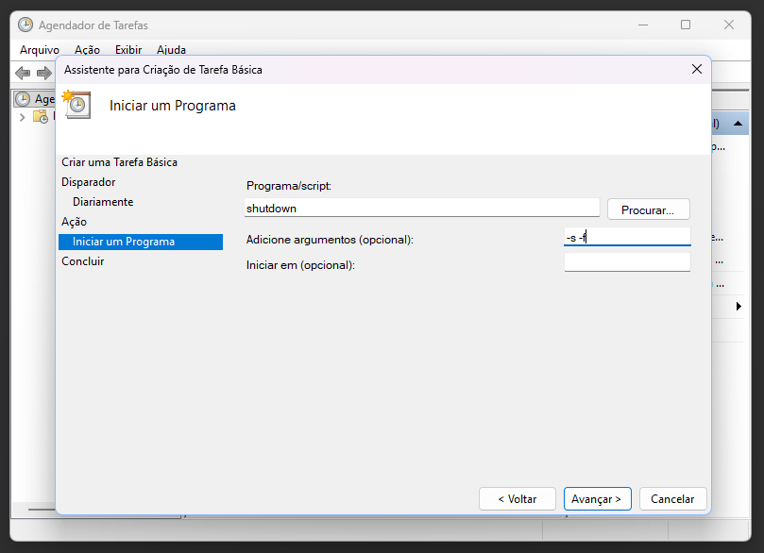Expand the library node chevron in the tree

pyautogui.click(x=22, y=117)
